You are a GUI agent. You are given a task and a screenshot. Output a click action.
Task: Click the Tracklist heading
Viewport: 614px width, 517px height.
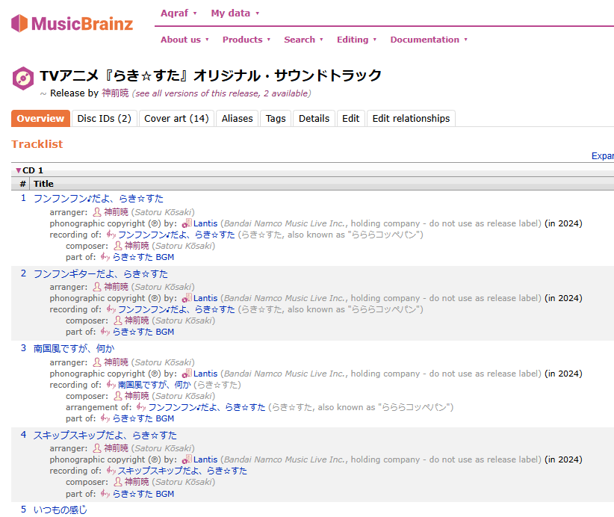pos(37,144)
